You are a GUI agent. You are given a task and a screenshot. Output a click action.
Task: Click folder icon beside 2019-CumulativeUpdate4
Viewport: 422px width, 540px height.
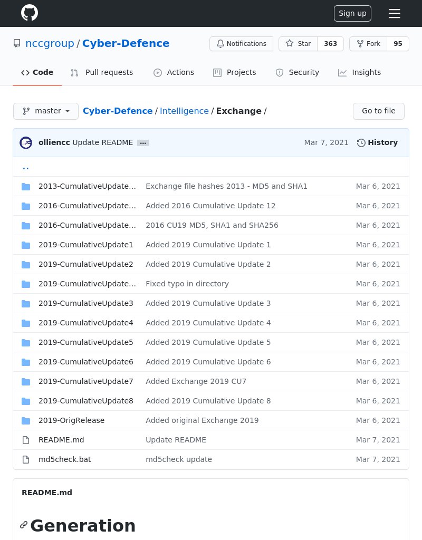pos(26,323)
